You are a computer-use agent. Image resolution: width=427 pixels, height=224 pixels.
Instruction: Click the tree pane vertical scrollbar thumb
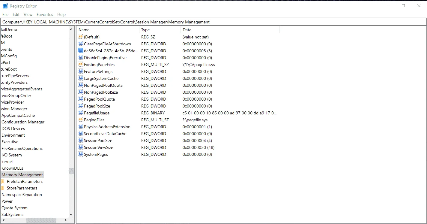pos(71,171)
